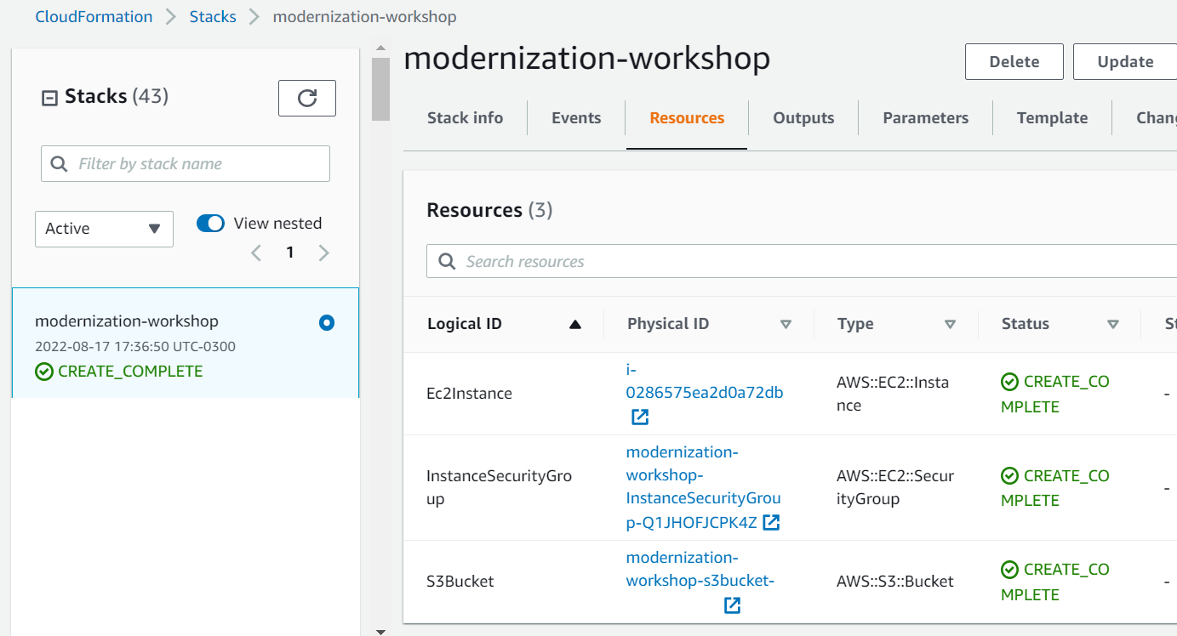This screenshot has height=636, width=1177.
Task: Go to next page of stacks
Action: click(323, 253)
